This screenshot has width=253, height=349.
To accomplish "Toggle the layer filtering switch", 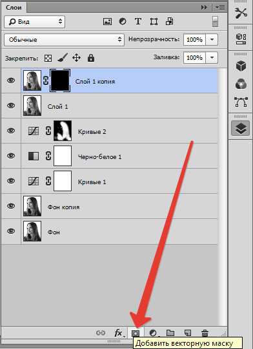I will pos(215,21).
